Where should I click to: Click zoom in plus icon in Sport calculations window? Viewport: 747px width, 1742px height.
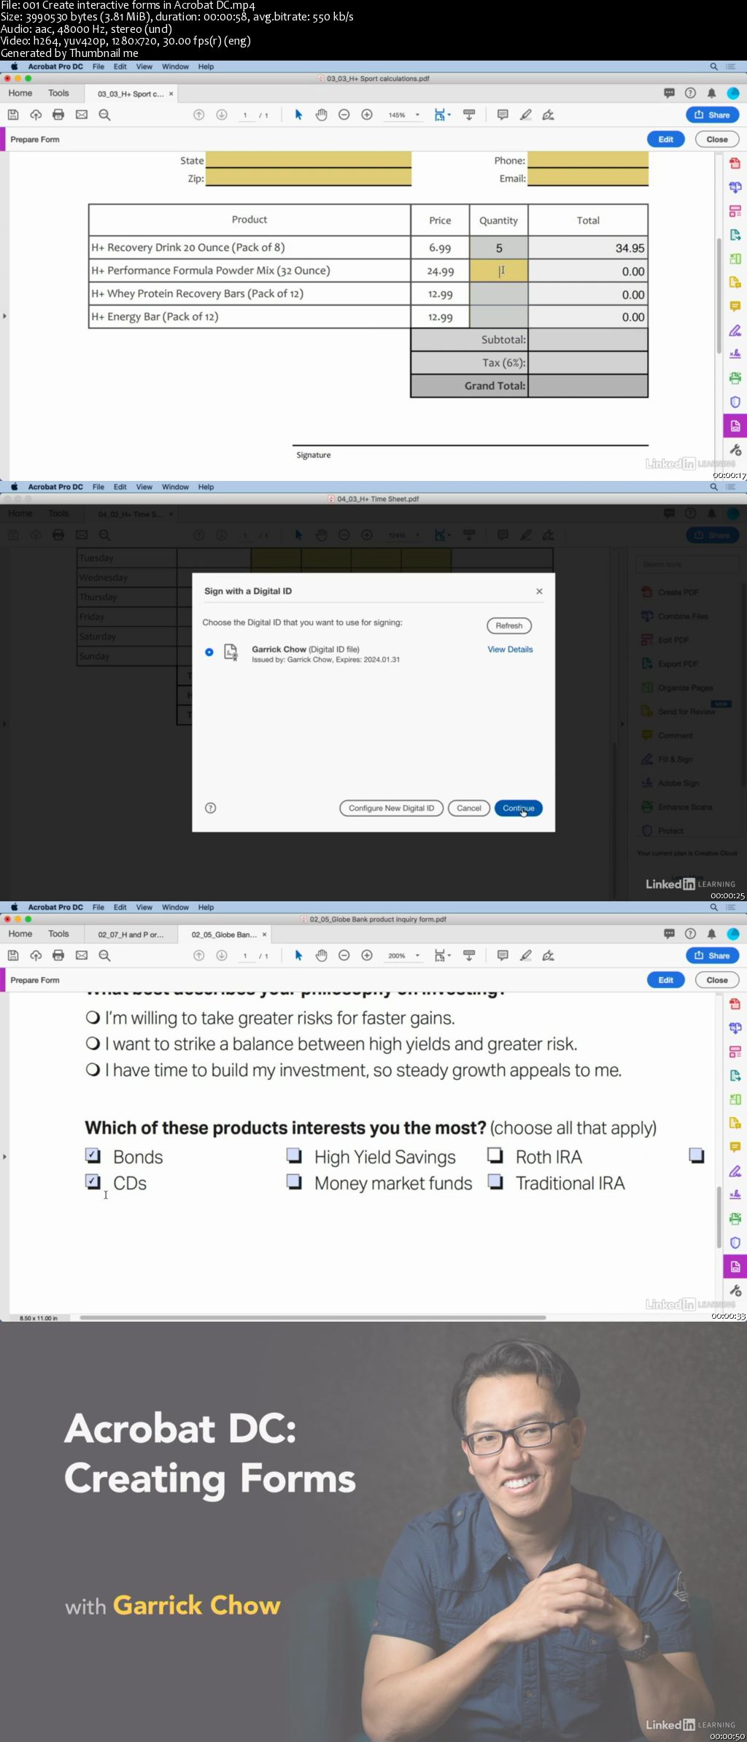367,115
